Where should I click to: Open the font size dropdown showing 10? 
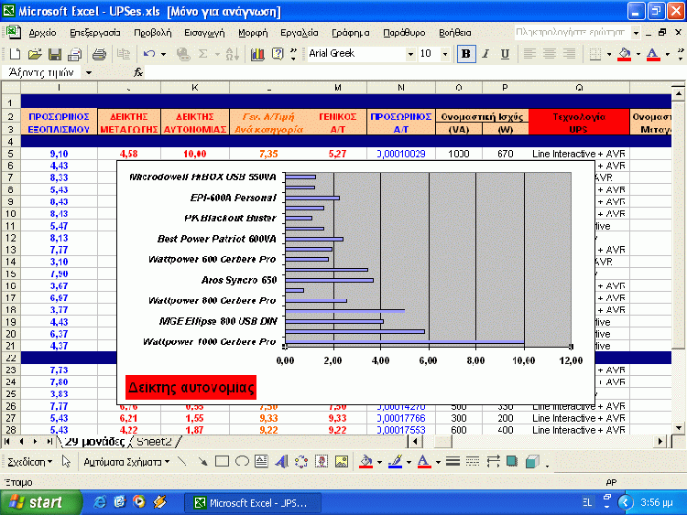tap(445, 54)
